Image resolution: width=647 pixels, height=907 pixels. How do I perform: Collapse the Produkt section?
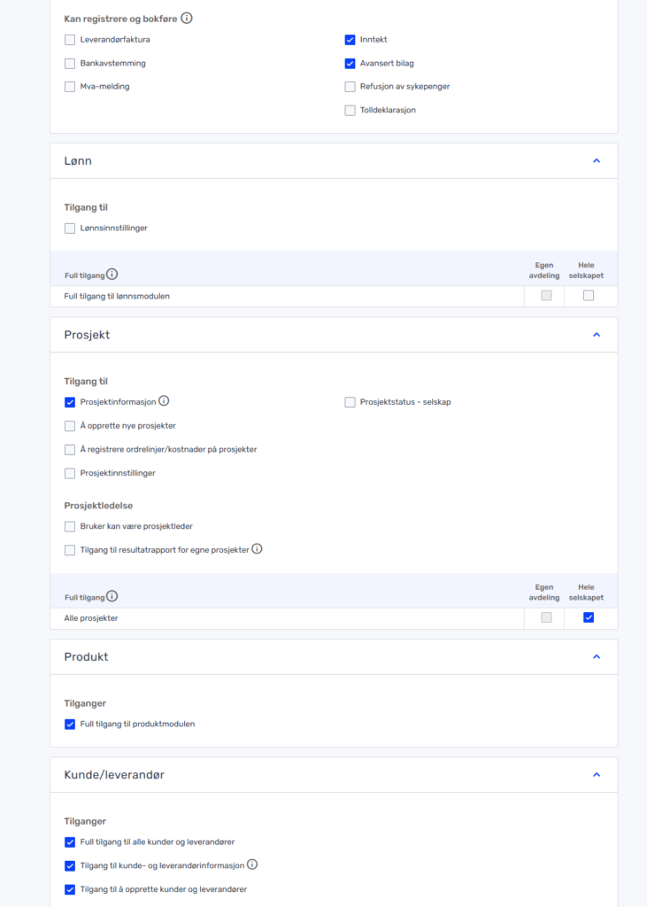coord(597,656)
